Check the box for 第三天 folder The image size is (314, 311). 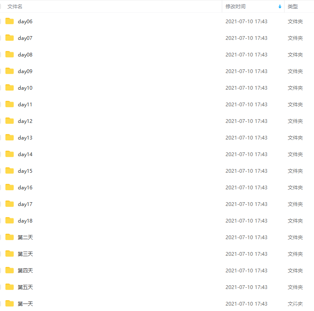[1, 254]
